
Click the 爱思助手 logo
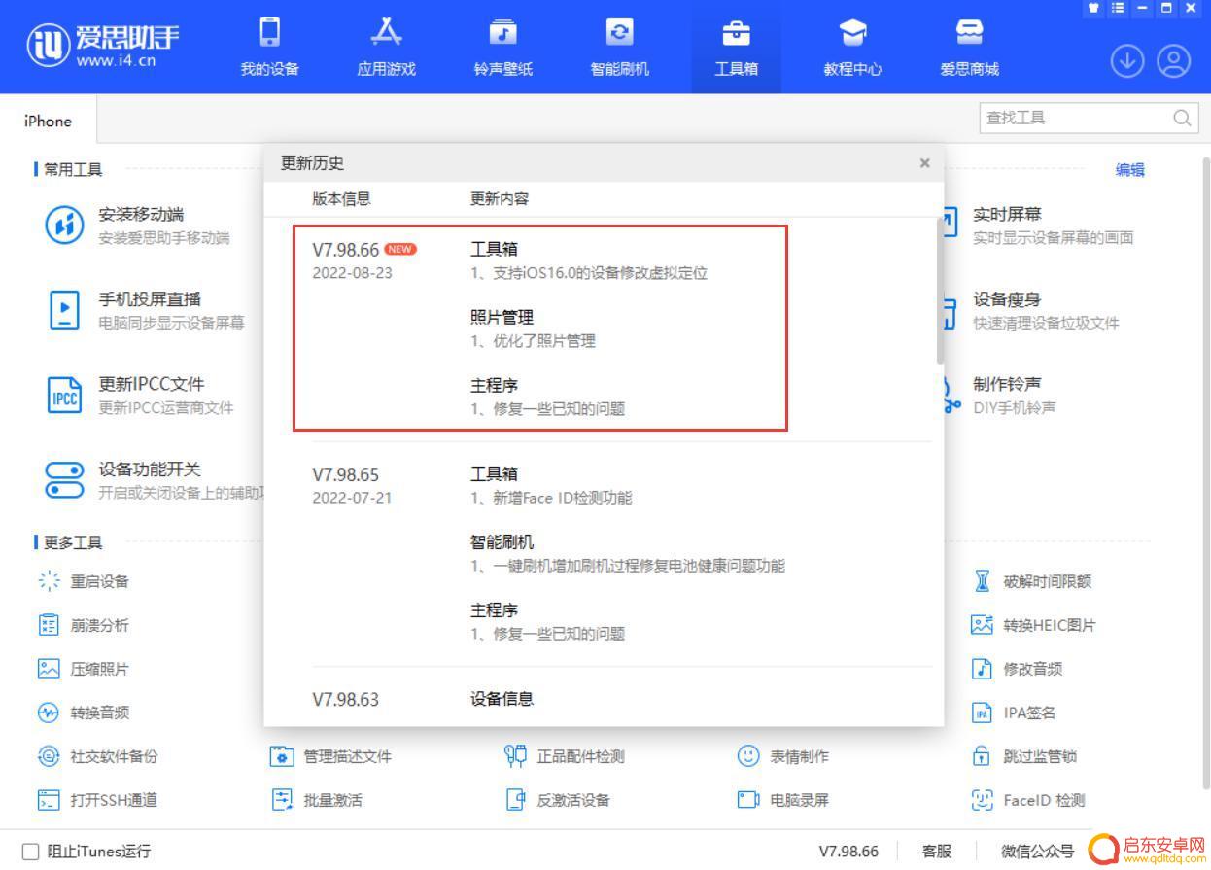coord(105,46)
